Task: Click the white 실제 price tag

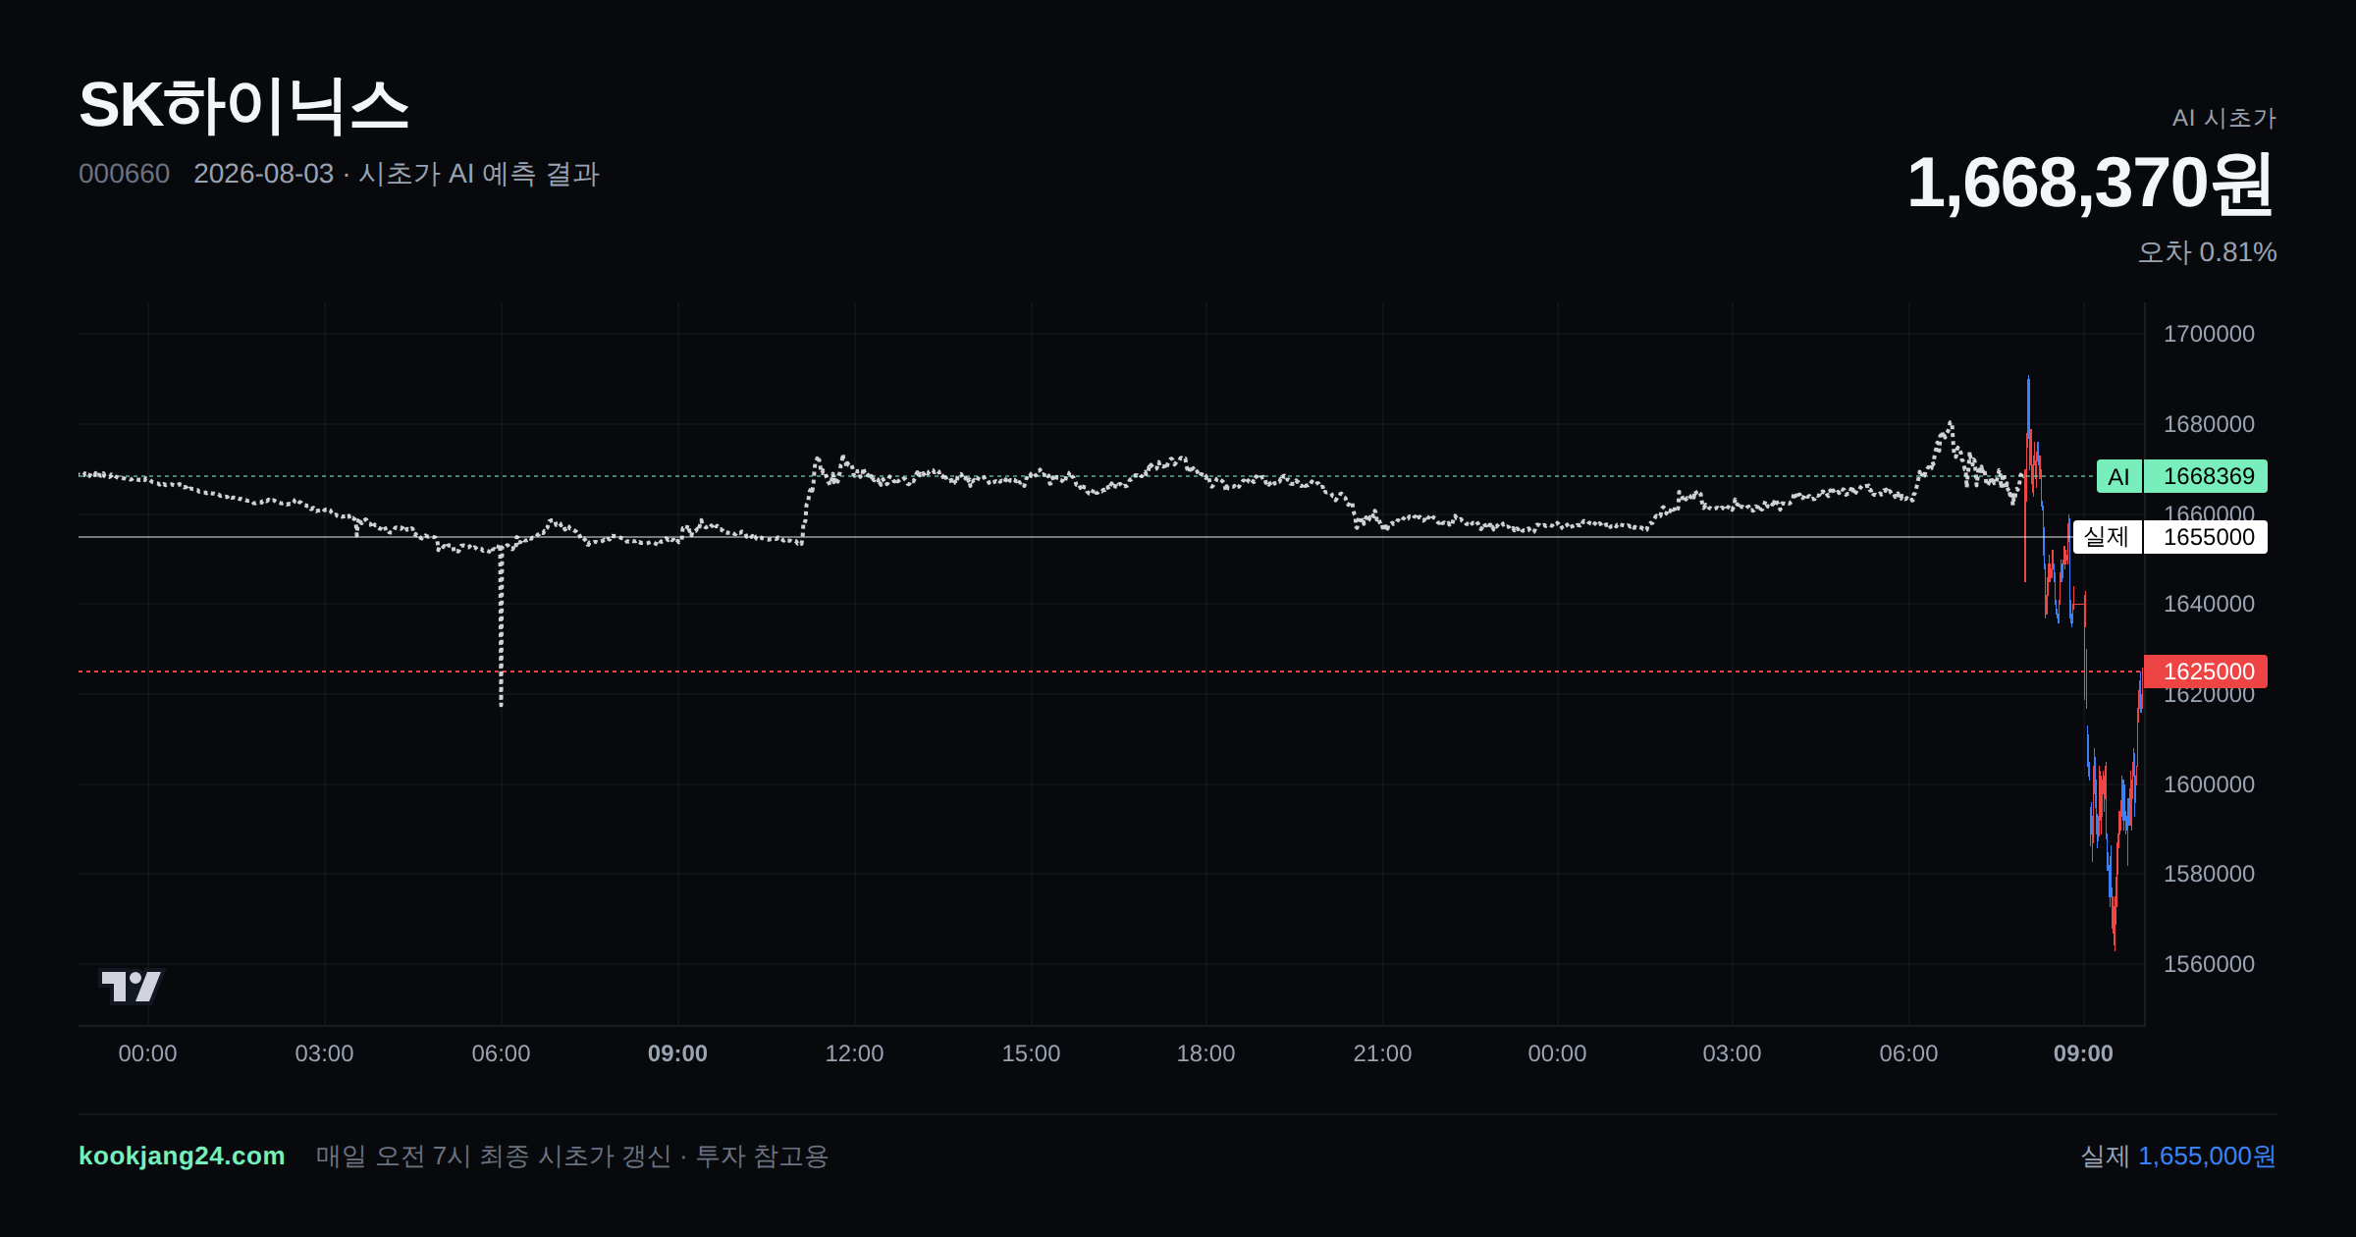Action: (x=2107, y=537)
